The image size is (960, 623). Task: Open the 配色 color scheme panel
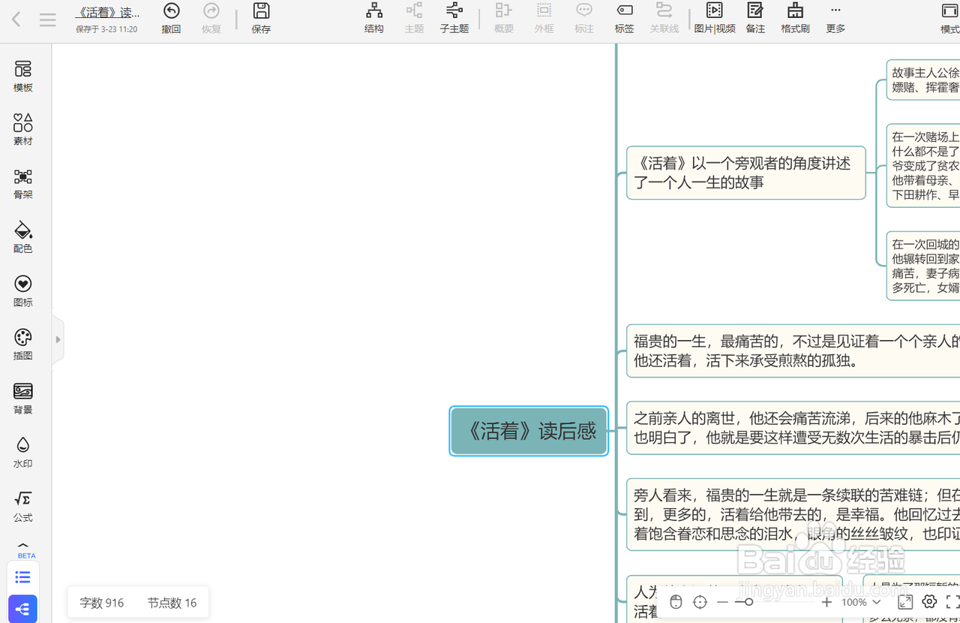coord(23,238)
